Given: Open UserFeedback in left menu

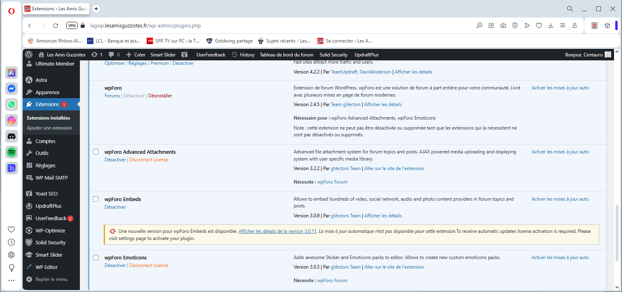Looking at the screenshot, I should [x=51, y=219].
